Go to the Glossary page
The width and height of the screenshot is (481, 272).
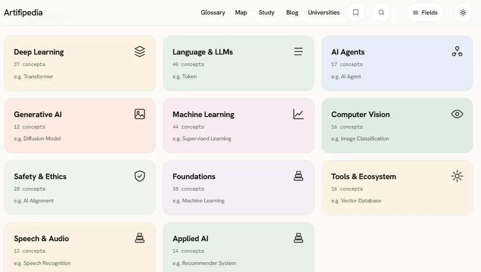click(213, 13)
